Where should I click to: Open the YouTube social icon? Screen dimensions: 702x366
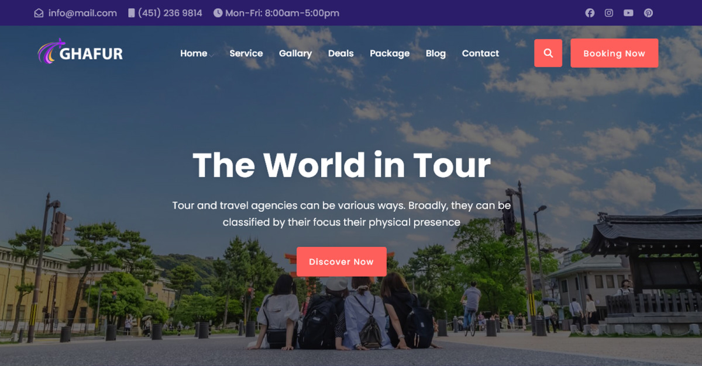628,13
